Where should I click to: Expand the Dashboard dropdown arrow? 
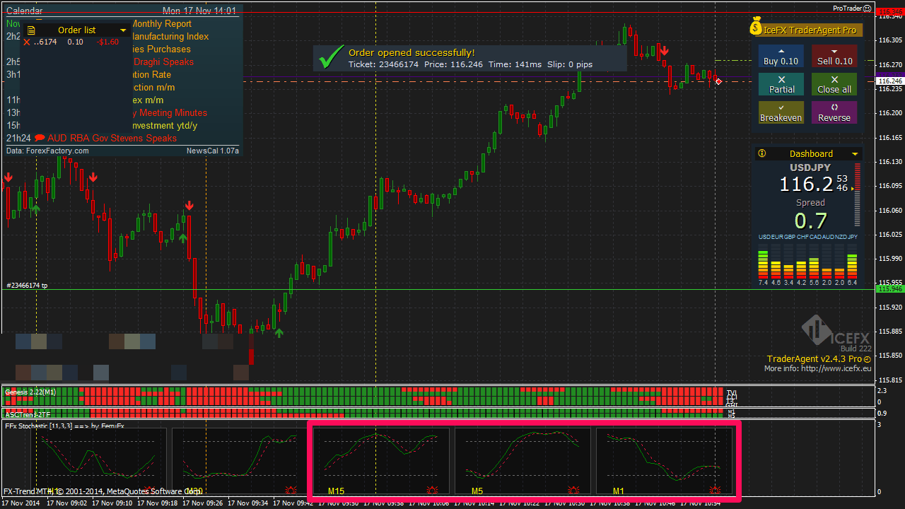[854, 154]
